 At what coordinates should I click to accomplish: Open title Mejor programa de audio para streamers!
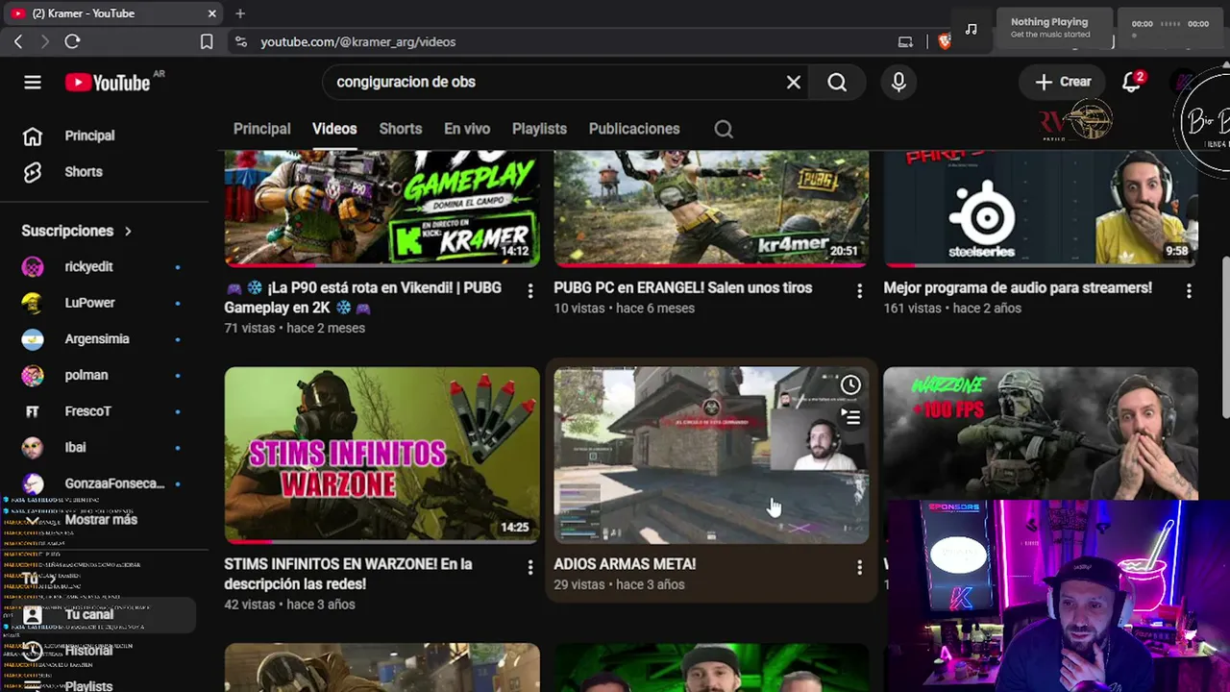click(1018, 287)
